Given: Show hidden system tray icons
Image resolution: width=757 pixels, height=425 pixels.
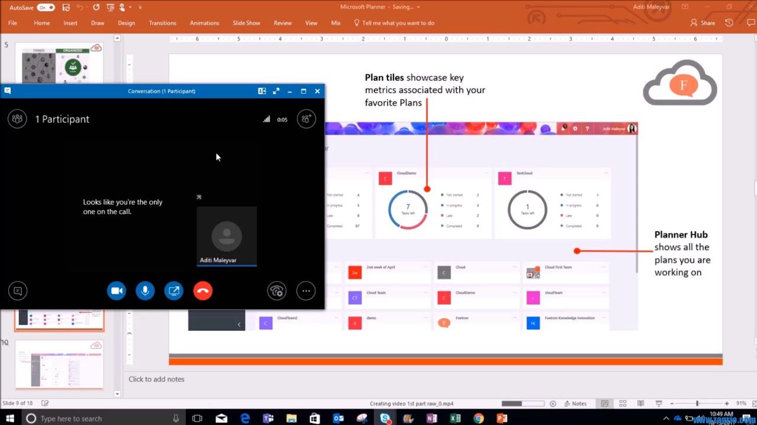Looking at the screenshot, I should [667, 419].
